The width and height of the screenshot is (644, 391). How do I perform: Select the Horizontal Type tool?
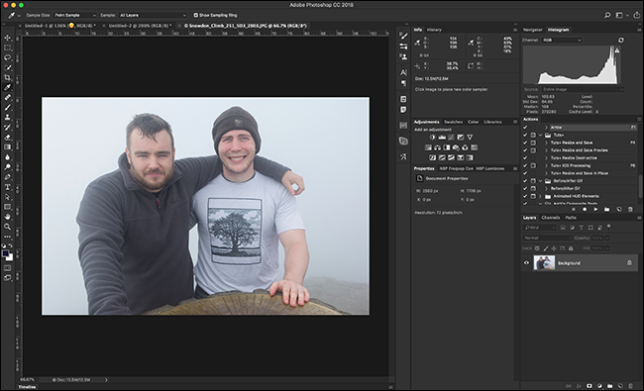coord(7,187)
